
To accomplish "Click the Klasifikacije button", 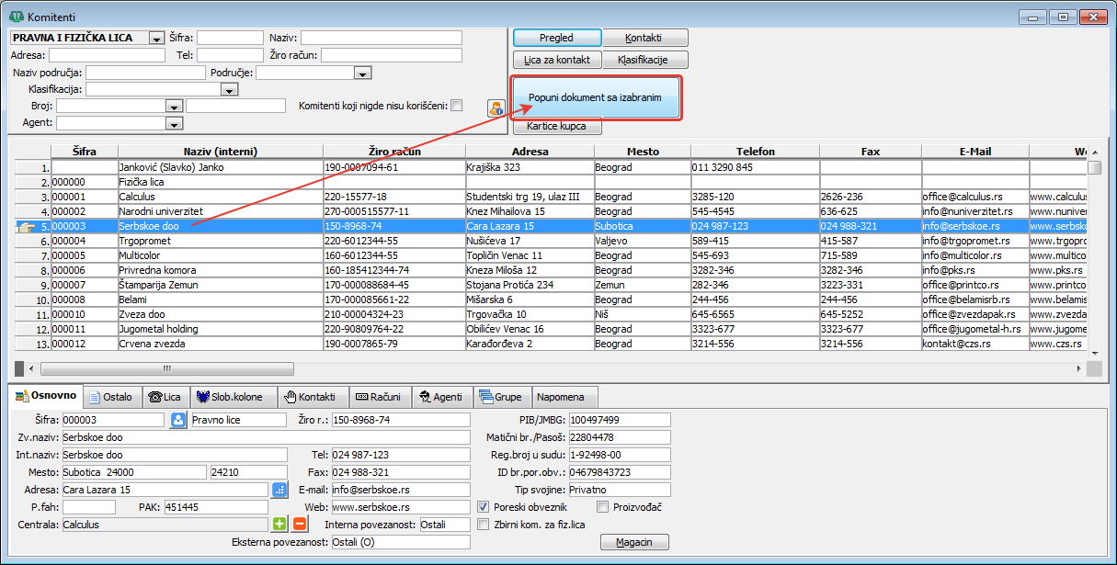I will click(x=645, y=60).
